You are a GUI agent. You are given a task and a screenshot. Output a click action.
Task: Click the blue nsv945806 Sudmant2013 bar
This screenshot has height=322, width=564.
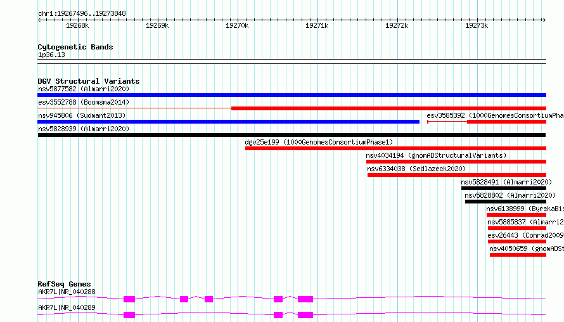coord(228,122)
